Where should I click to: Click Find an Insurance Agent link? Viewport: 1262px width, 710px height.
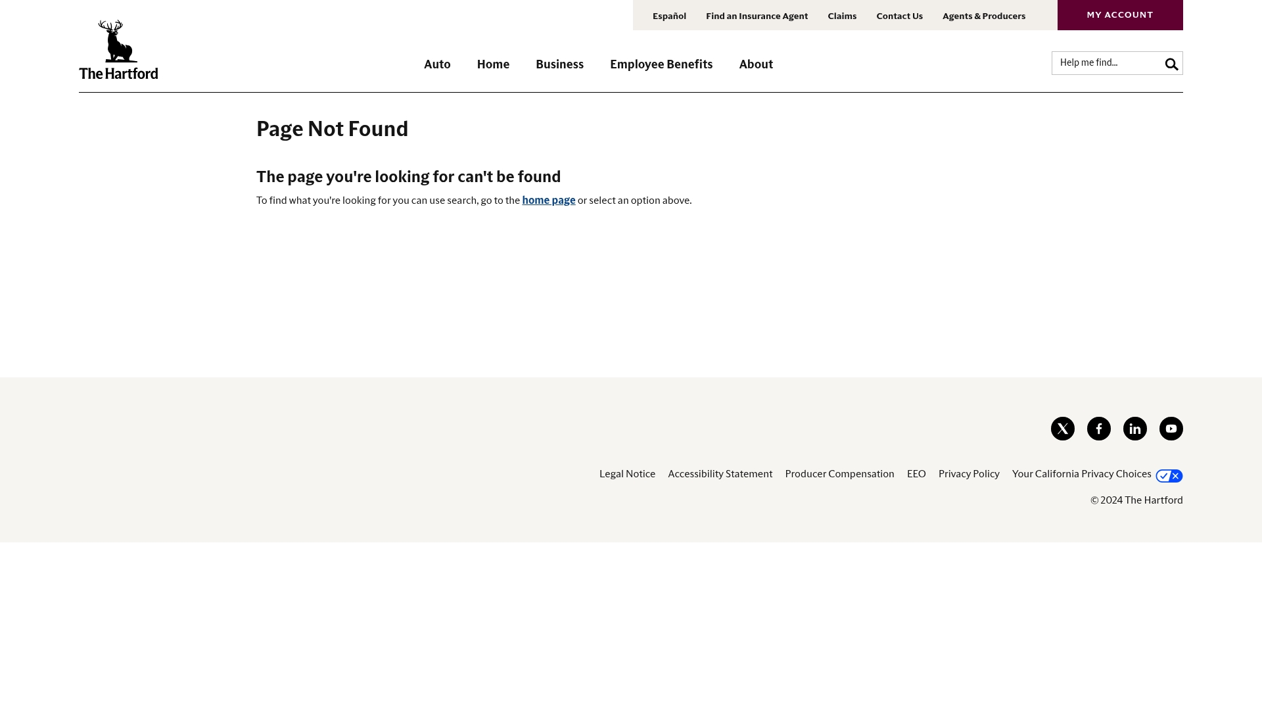pos(757,16)
